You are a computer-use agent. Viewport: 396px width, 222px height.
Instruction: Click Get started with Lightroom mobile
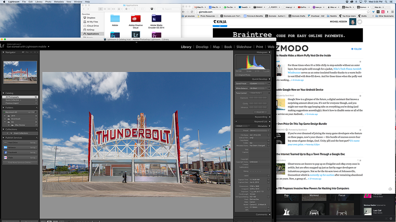click(x=28, y=47)
